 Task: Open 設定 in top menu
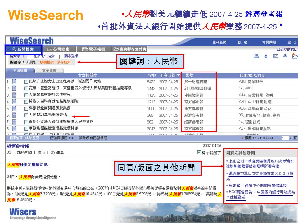pos(242,42)
